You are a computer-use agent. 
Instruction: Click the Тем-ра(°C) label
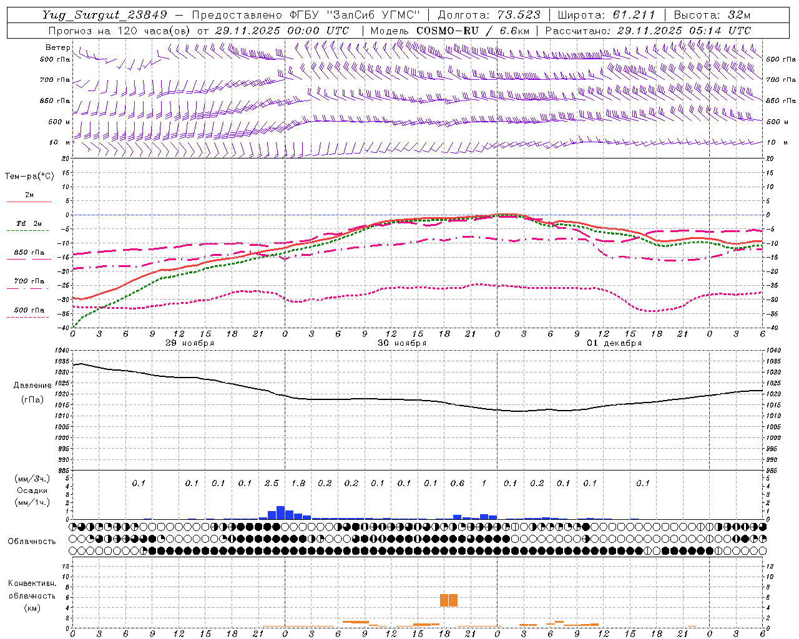(x=29, y=177)
